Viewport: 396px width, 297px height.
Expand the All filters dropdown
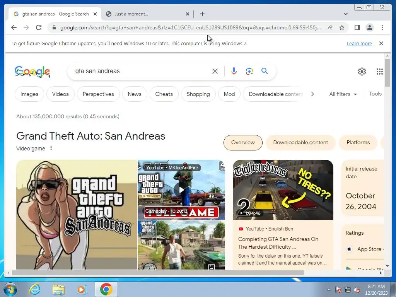343,94
